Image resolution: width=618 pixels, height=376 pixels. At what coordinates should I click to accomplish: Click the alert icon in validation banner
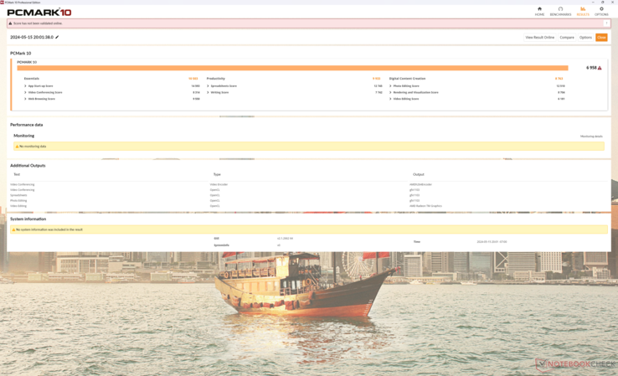pyautogui.click(x=11, y=23)
